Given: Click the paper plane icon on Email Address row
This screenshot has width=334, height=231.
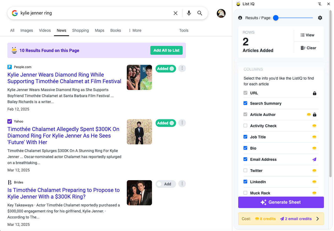Looking at the screenshot, I should pos(315,159).
